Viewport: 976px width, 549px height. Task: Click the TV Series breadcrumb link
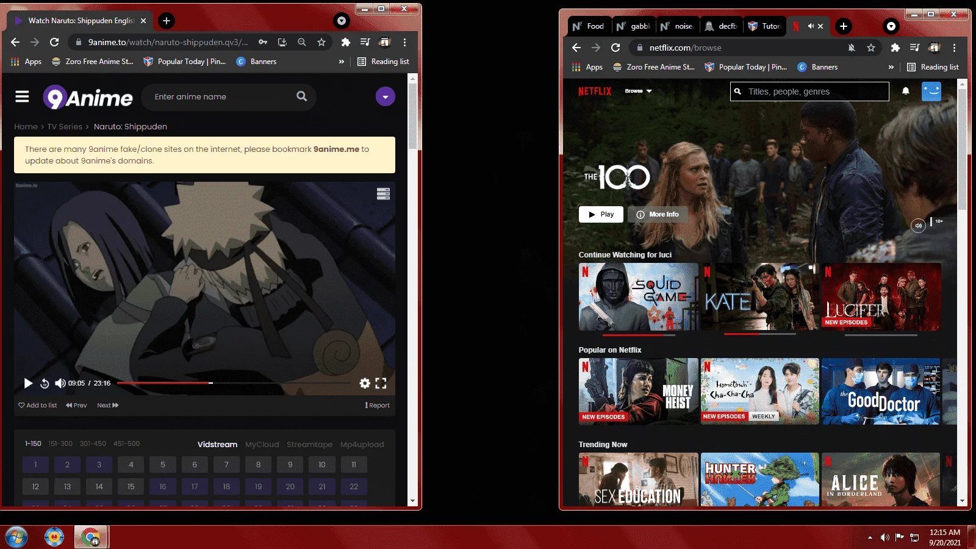pos(65,126)
